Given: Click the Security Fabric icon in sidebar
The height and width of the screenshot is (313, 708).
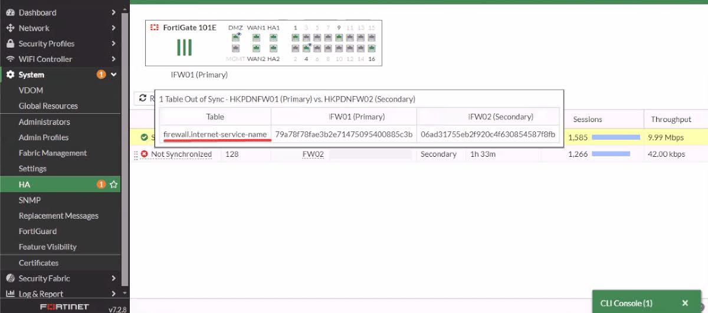Looking at the screenshot, I should pos(10,278).
